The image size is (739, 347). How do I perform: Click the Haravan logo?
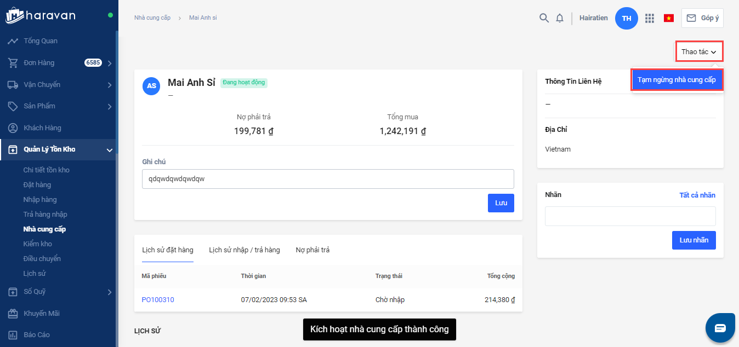point(41,15)
